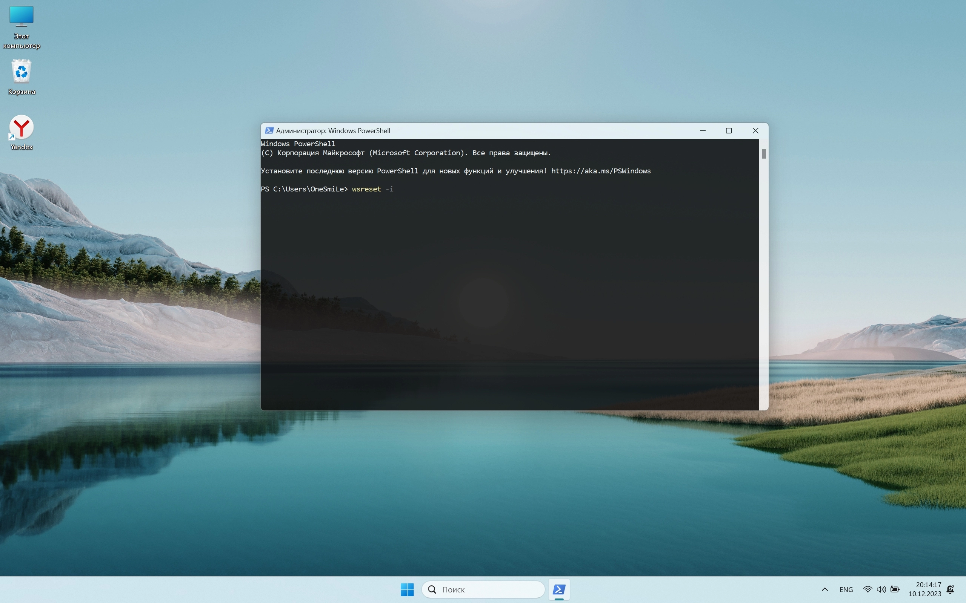Screen dimensions: 966x603
Task: Click the PowerShell taskbar icon
Action: (559, 589)
